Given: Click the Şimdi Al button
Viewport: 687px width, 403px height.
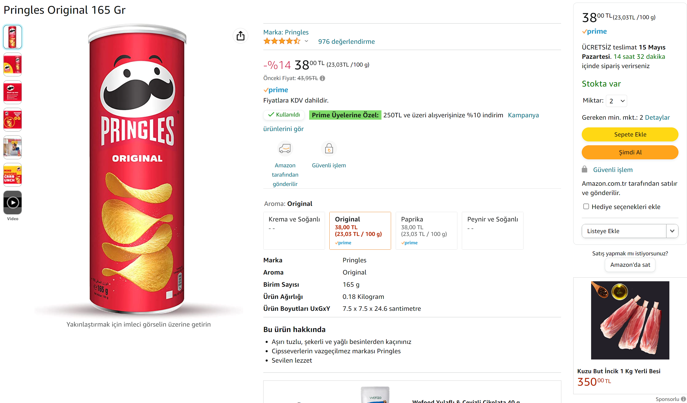Looking at the screenshot, I should [630, 152].
